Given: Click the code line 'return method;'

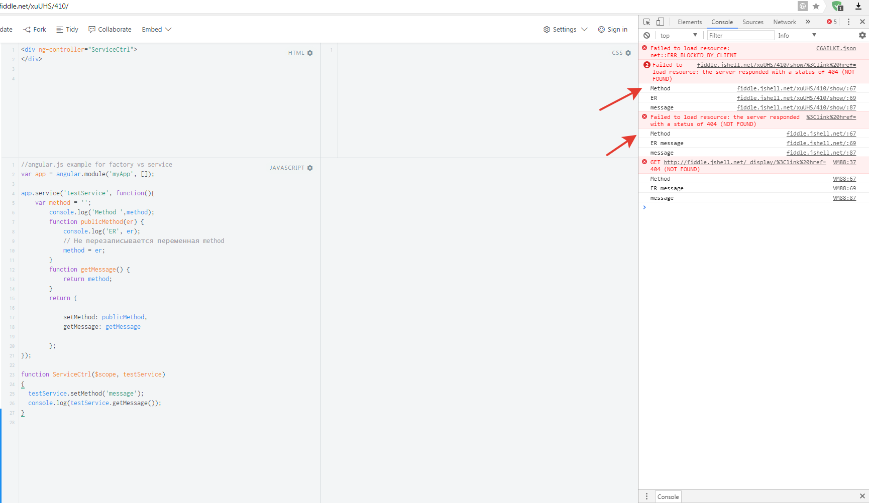Looking at the screenshot, I should click(87, 279).
